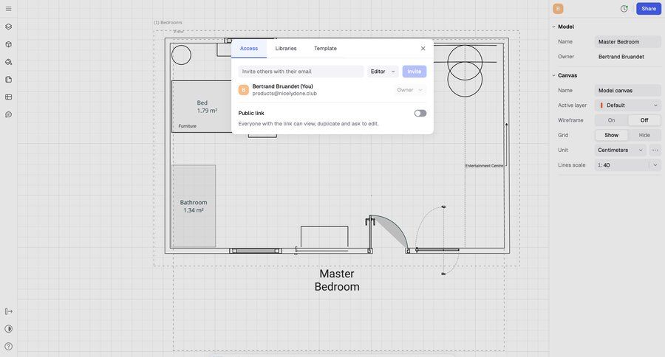
Task: Switch to the Libraries tab
Action: tap(286, 48)
